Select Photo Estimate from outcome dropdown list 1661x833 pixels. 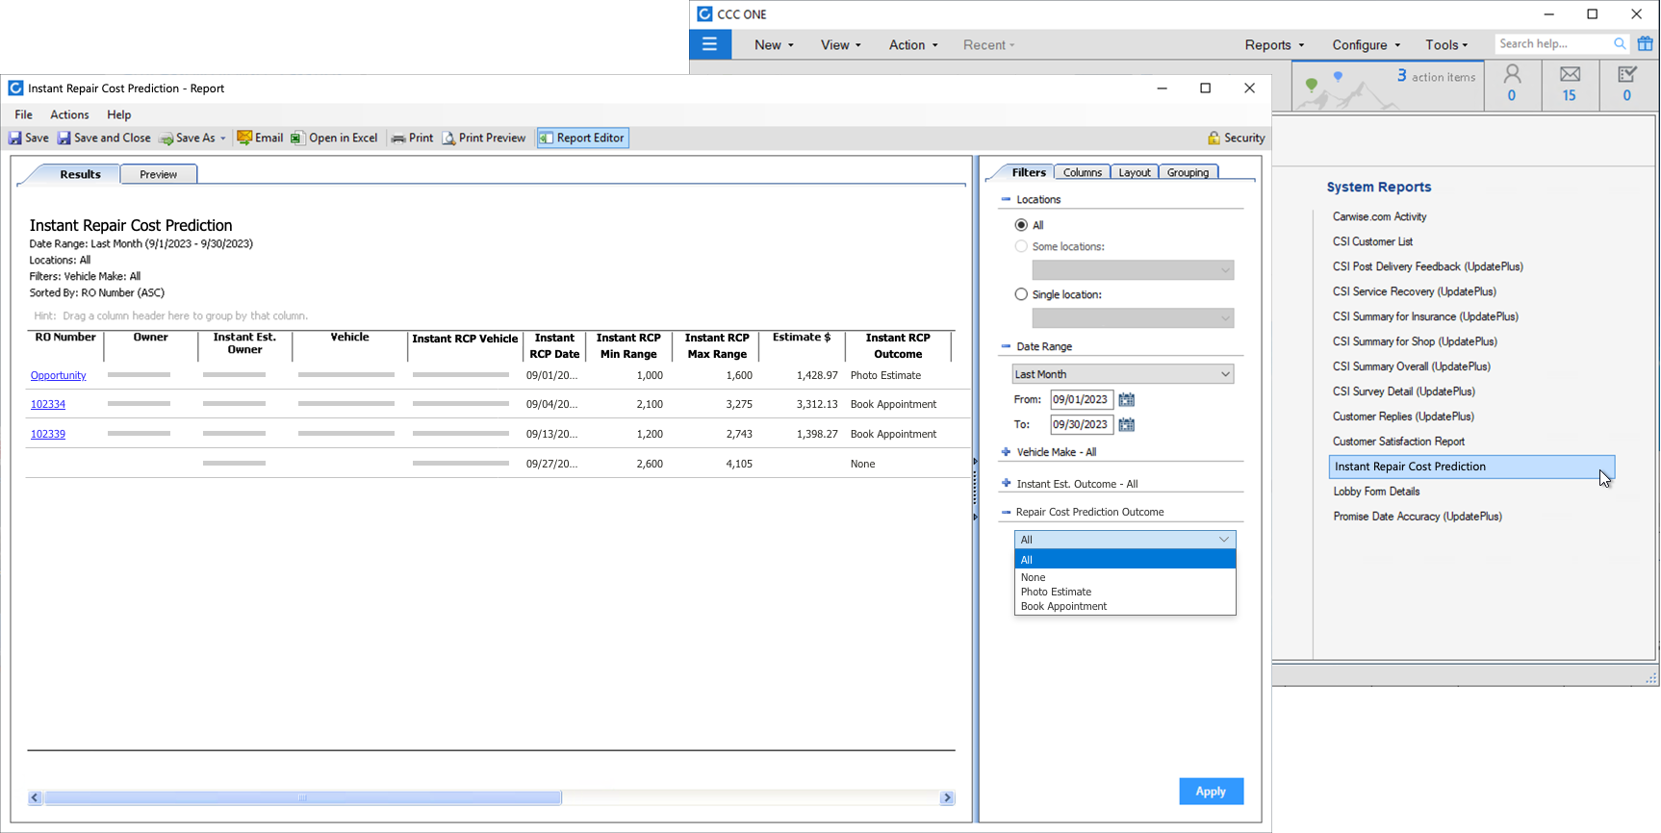point(1056,593)
